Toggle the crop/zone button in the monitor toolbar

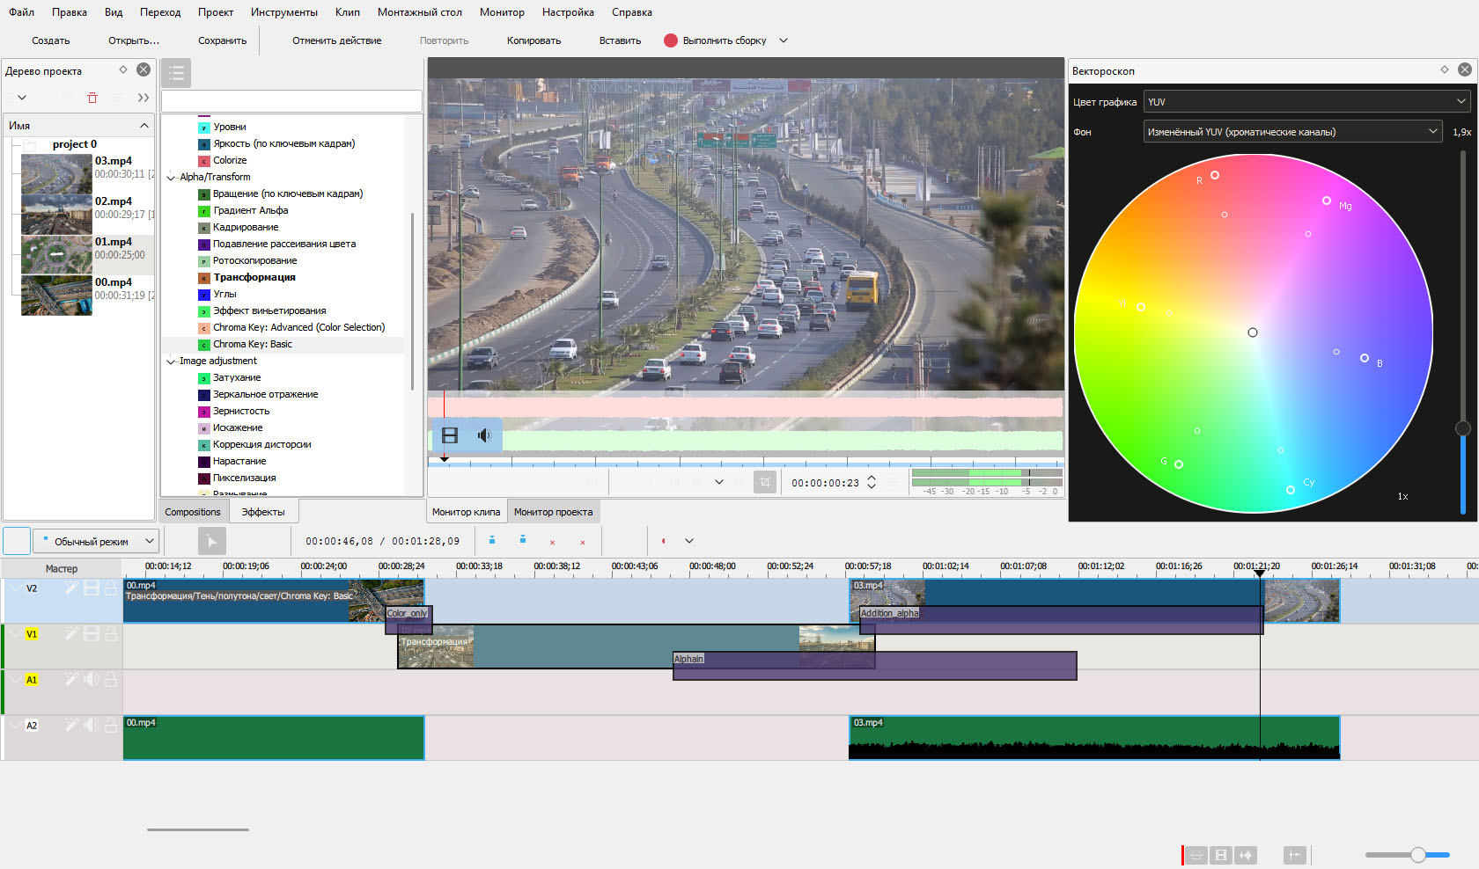[765, 482]
